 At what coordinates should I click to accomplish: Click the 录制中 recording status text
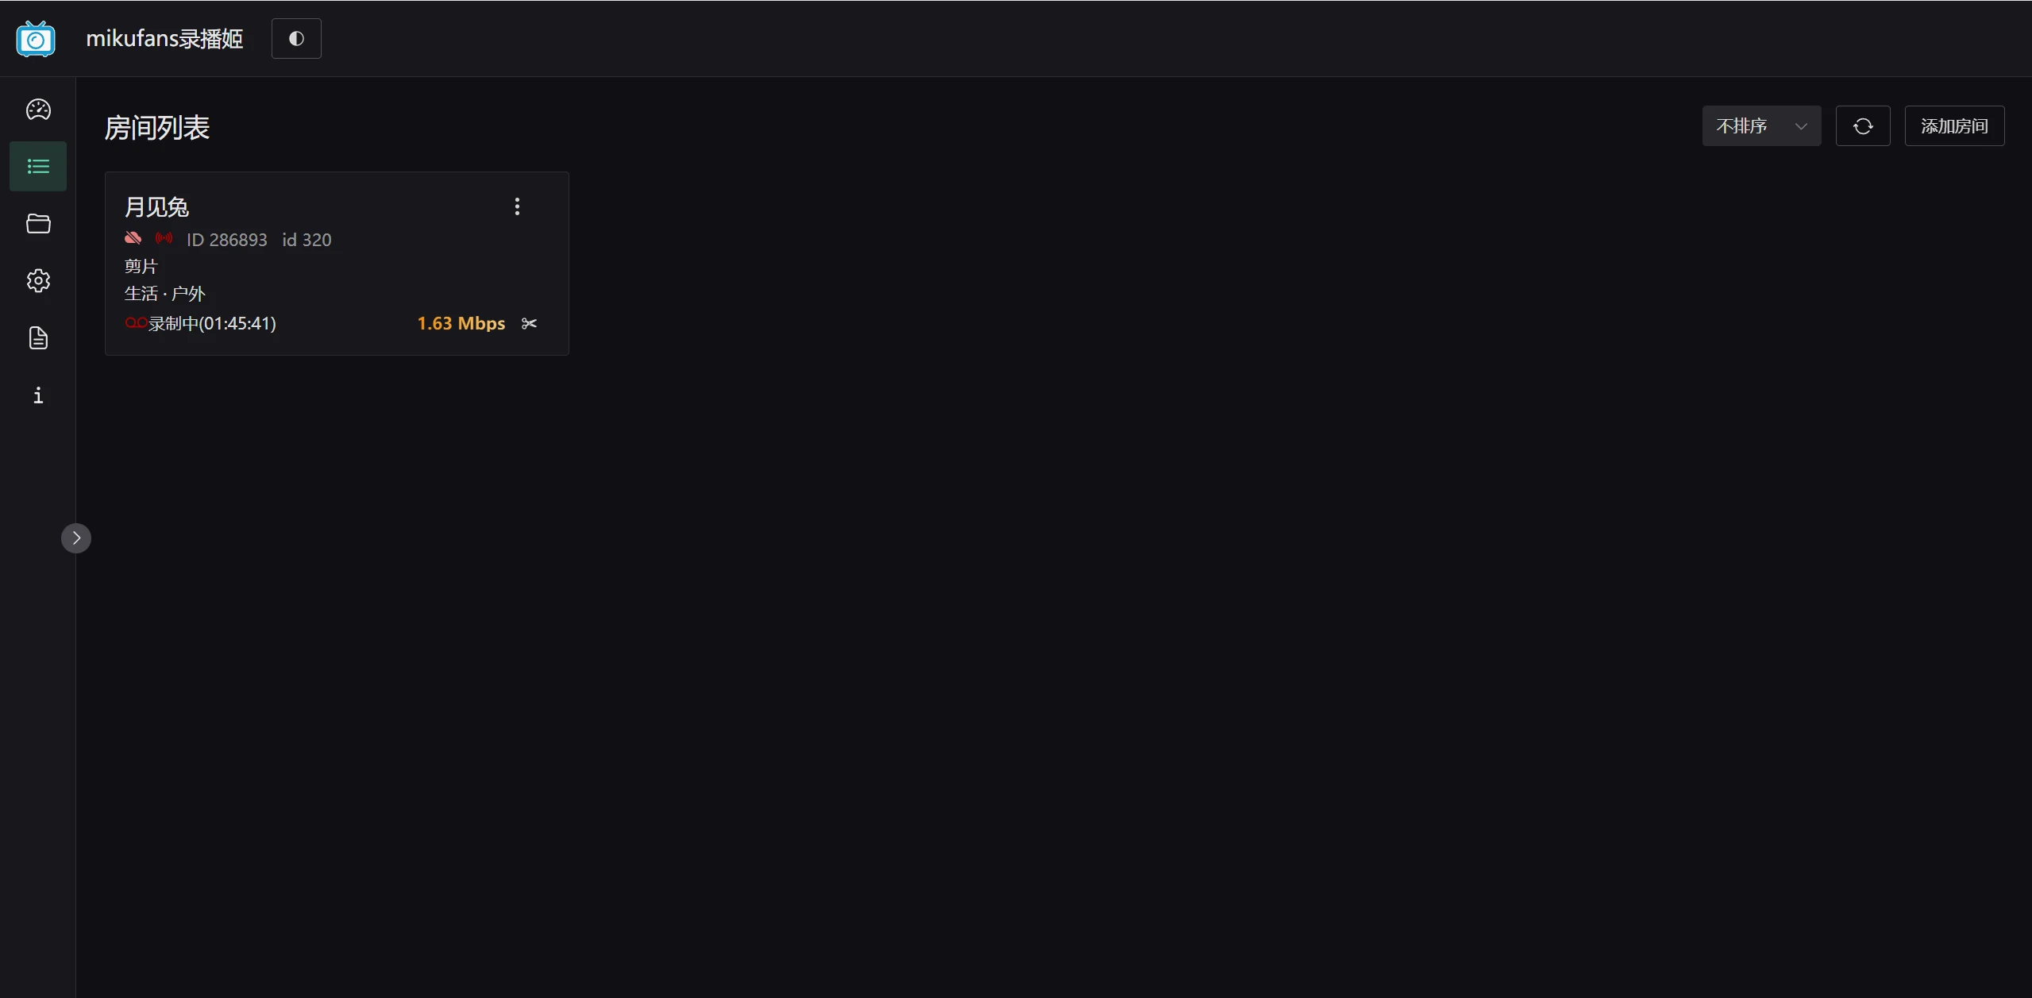click(x=211, y=324)
